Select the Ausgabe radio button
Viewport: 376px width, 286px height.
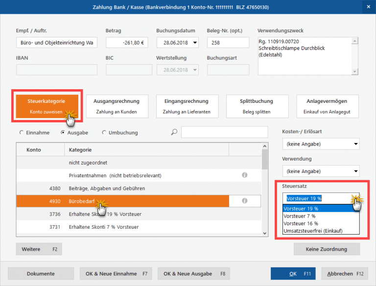(63, 132)
